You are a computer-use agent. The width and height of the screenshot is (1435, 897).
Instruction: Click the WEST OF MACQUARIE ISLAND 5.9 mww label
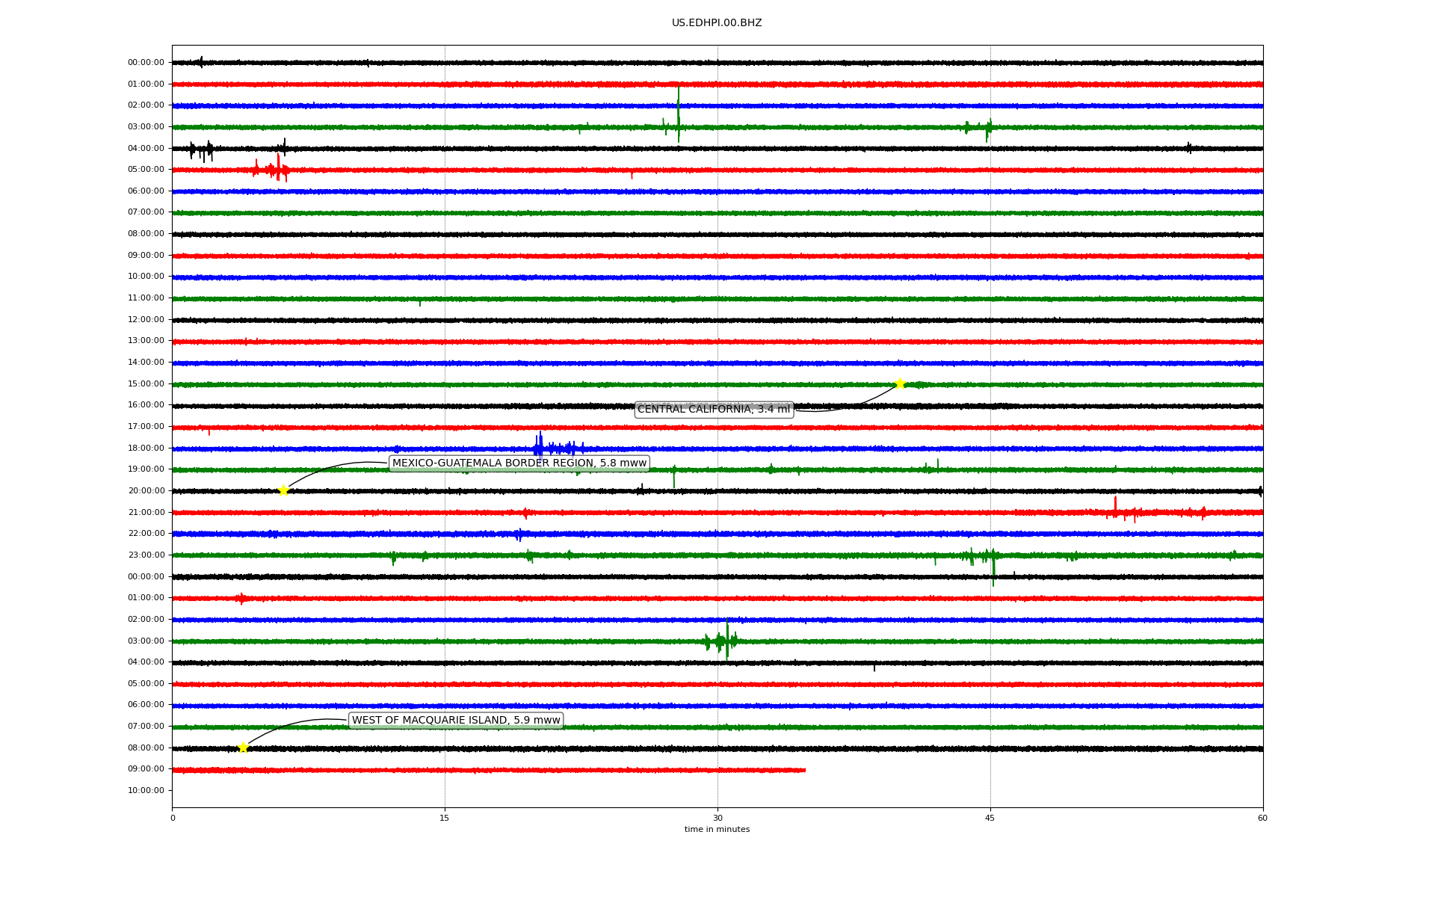pos(456,721)
